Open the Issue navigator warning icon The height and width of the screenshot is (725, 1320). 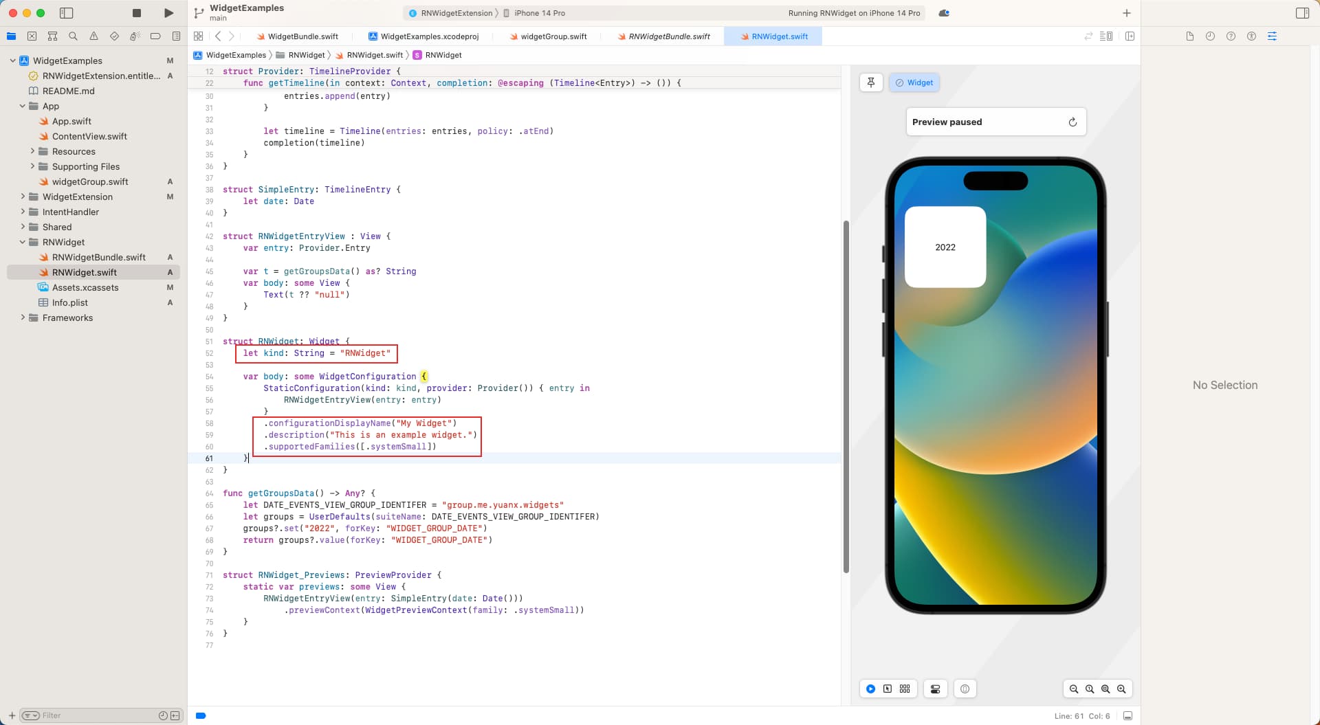click(x=93, y=36)
